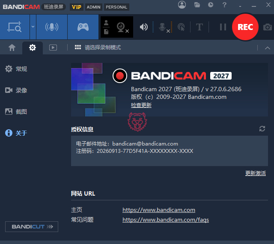Click the pause recording button

pyautogui.click(x=223, y=27)
